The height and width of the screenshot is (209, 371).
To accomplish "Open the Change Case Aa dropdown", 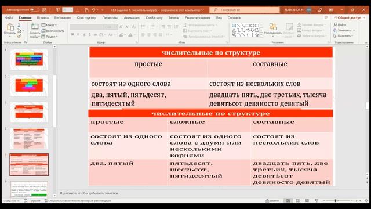I will (x=111, y=35).
